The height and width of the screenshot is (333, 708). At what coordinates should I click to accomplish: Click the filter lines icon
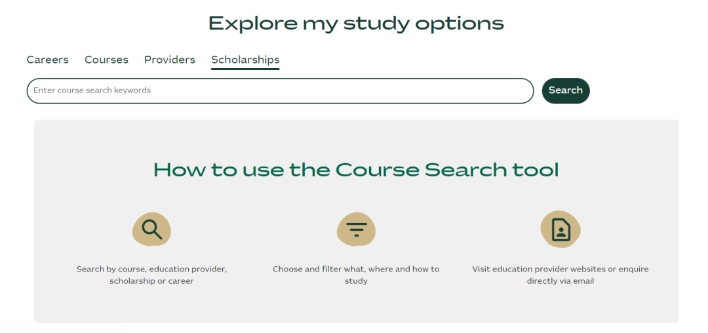[x=356, y=229]
